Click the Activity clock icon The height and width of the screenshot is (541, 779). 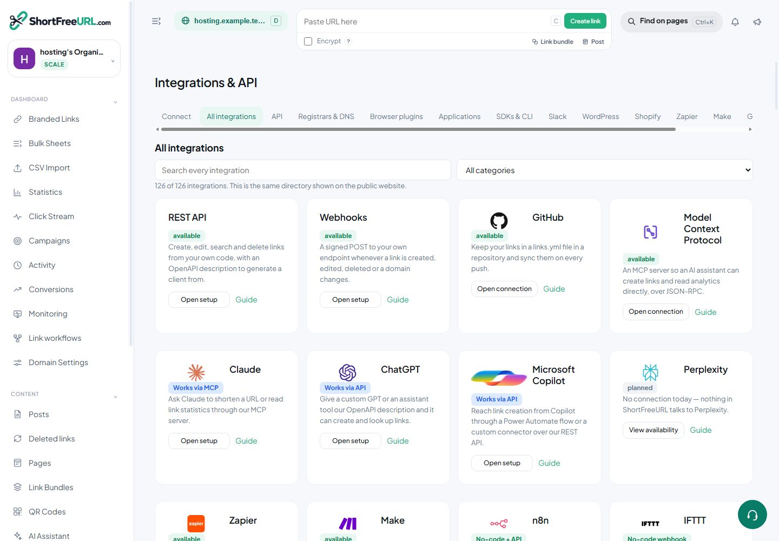point(17,265)
